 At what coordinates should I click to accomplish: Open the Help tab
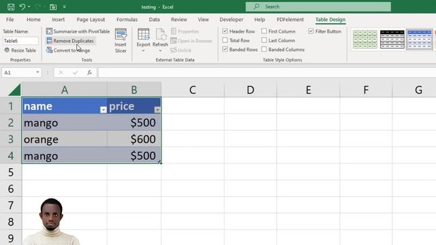coord(260,20)
